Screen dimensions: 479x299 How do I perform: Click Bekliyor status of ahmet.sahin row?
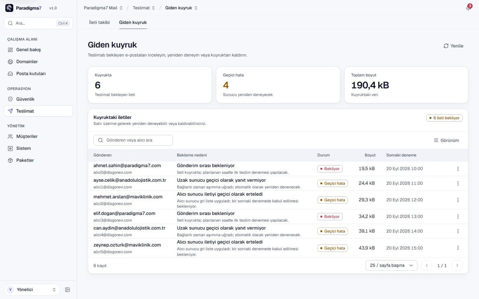(x=330, y=169)
